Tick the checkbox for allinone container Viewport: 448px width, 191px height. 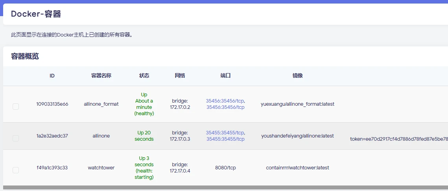click(16, 138)
